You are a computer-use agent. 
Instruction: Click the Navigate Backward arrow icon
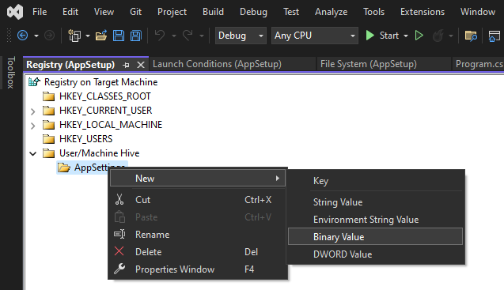(x=22, y=36)
